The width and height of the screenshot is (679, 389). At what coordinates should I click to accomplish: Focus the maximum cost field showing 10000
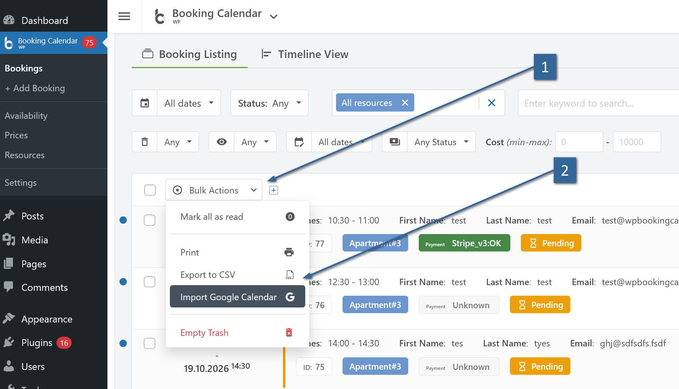point(637,142)
